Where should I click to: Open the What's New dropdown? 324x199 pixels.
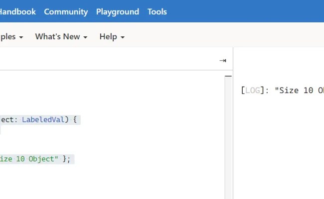point(61,37)
